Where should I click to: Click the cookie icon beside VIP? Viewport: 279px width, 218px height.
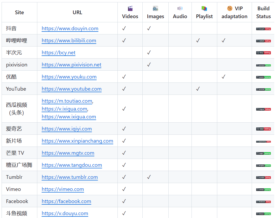click(230, 8)
